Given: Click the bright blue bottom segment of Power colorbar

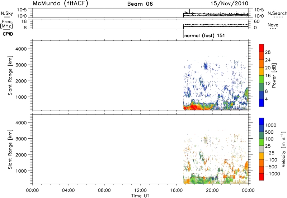Looking at the screenshot, I should point(262,103).
